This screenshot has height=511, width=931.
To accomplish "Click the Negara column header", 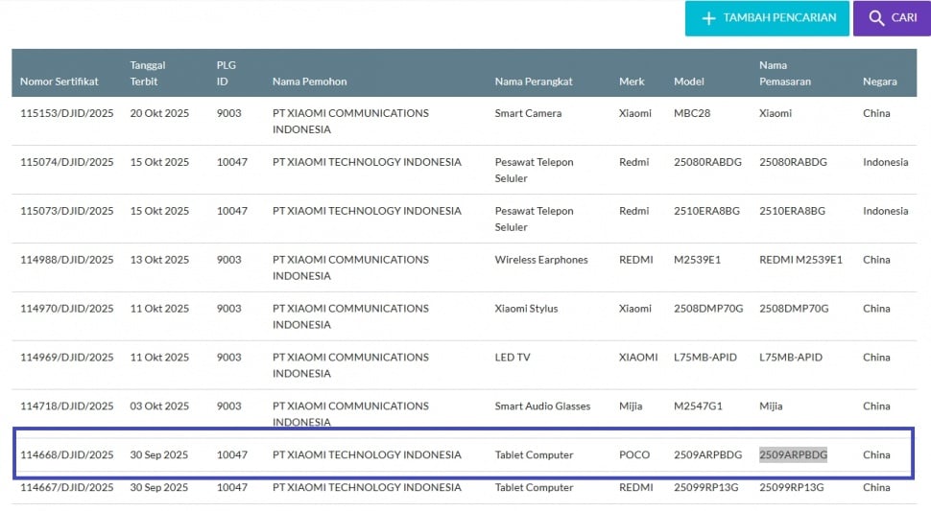I will click(879, 81).
